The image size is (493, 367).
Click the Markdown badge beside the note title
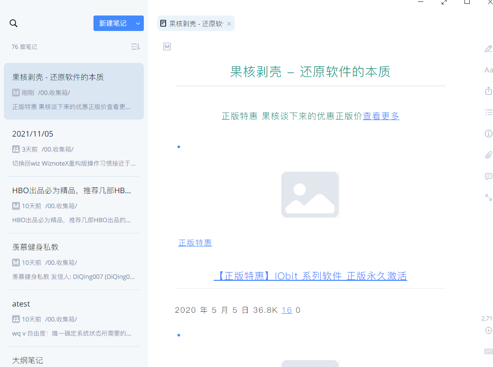pos(167,46)
